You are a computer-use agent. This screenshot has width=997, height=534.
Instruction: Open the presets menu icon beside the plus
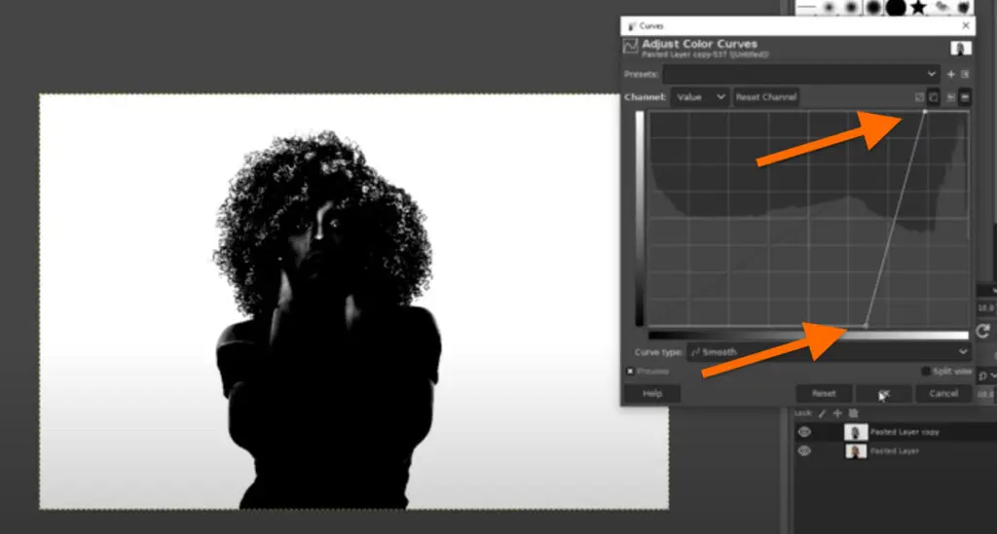click(x=965, y=74)
